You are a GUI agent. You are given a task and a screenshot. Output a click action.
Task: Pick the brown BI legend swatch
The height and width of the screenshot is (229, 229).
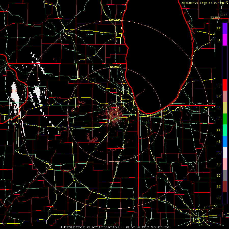[x=225, y=187]
